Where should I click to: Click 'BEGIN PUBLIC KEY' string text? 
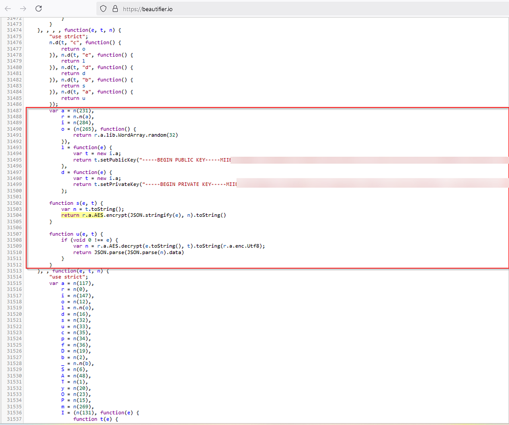pyautogui.click(x=181, y=160)
